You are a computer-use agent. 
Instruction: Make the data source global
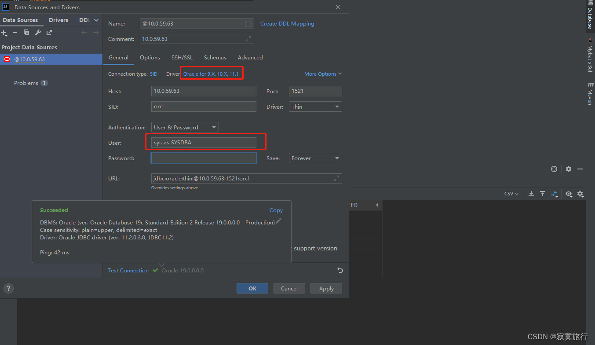(x=49, y=33)
